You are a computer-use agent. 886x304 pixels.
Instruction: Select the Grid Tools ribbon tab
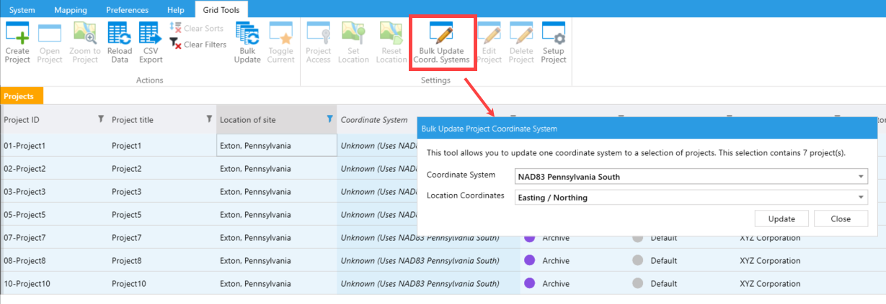pos(222,10)
